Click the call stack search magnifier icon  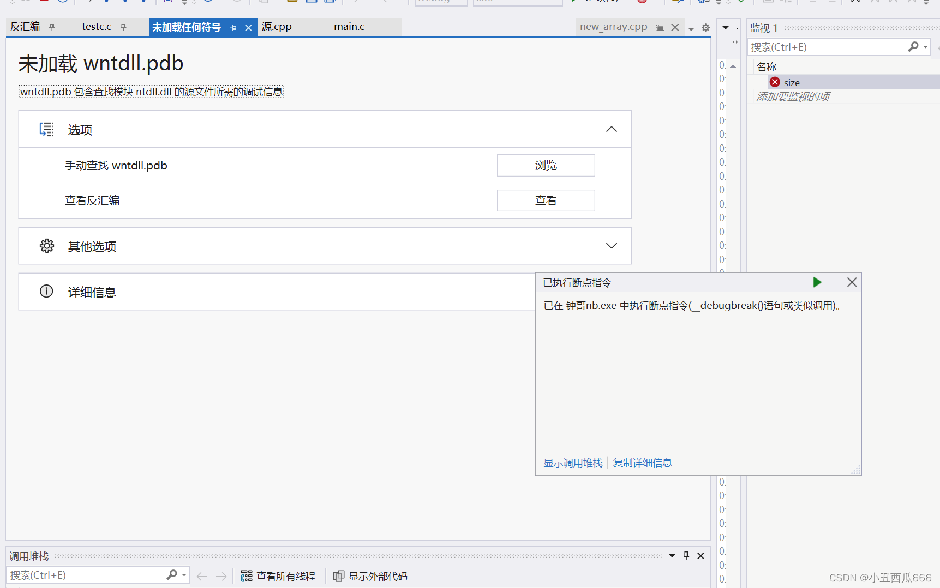(171, 574)
